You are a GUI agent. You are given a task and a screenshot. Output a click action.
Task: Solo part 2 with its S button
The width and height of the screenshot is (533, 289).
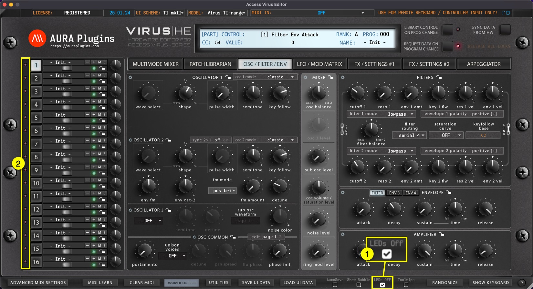coord(104,75)
